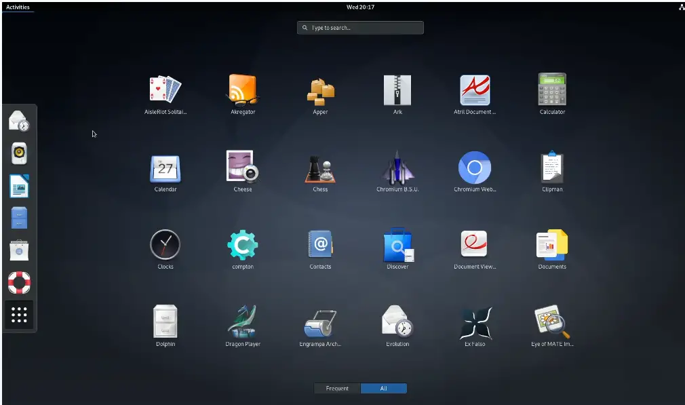685x405 pixels.
Task: Open Chromium Web Browser
Action: point(475,168)
